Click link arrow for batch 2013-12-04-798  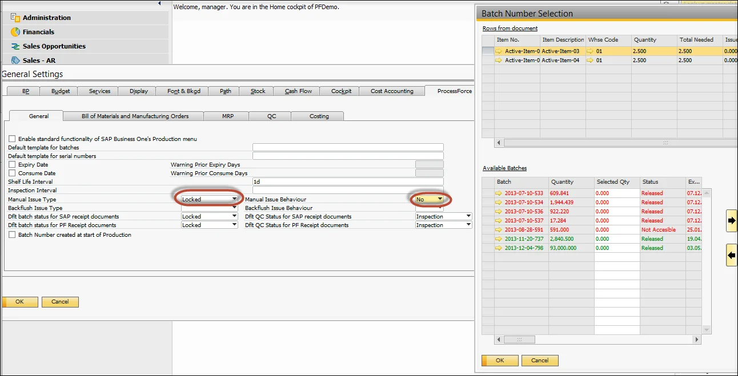(x=499, y=248)
